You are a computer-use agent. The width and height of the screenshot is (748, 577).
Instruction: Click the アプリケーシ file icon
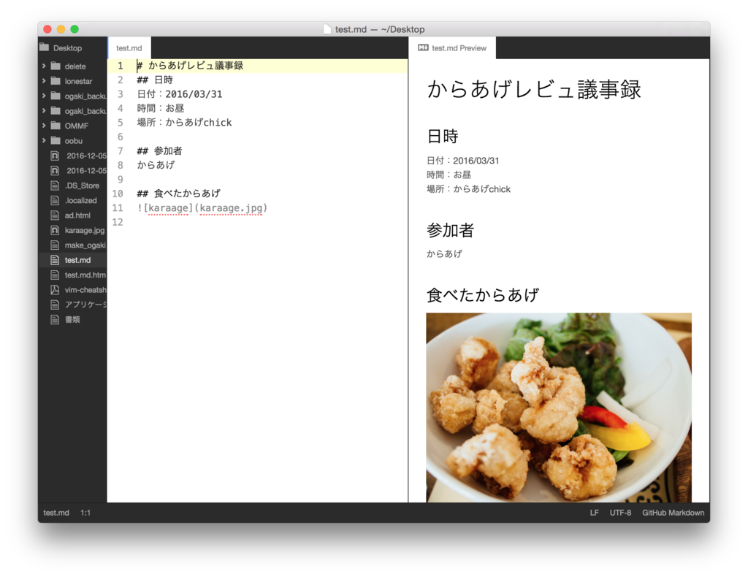click(55, 305)
